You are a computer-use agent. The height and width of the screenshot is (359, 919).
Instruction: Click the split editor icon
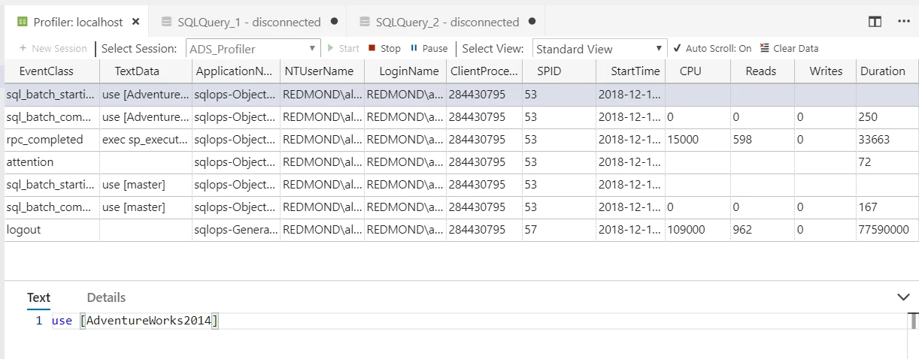point(875,22)
